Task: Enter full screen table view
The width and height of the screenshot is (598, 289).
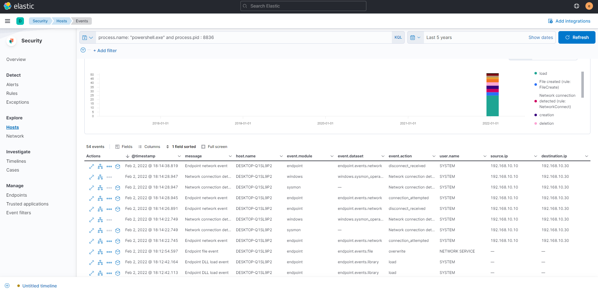Action: tap(214, 147)
